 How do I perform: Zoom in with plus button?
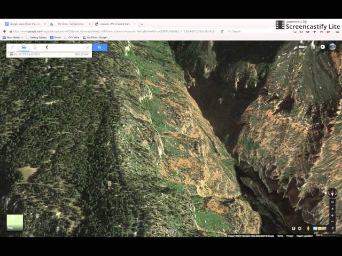tap(332, 215)
